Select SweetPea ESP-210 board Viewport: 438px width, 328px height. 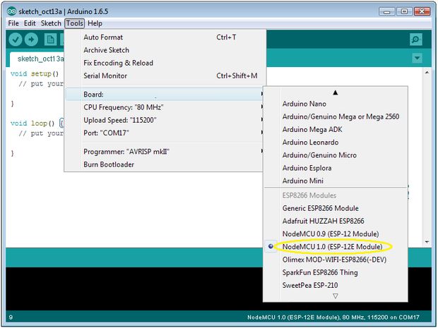(x=336, y=285)
